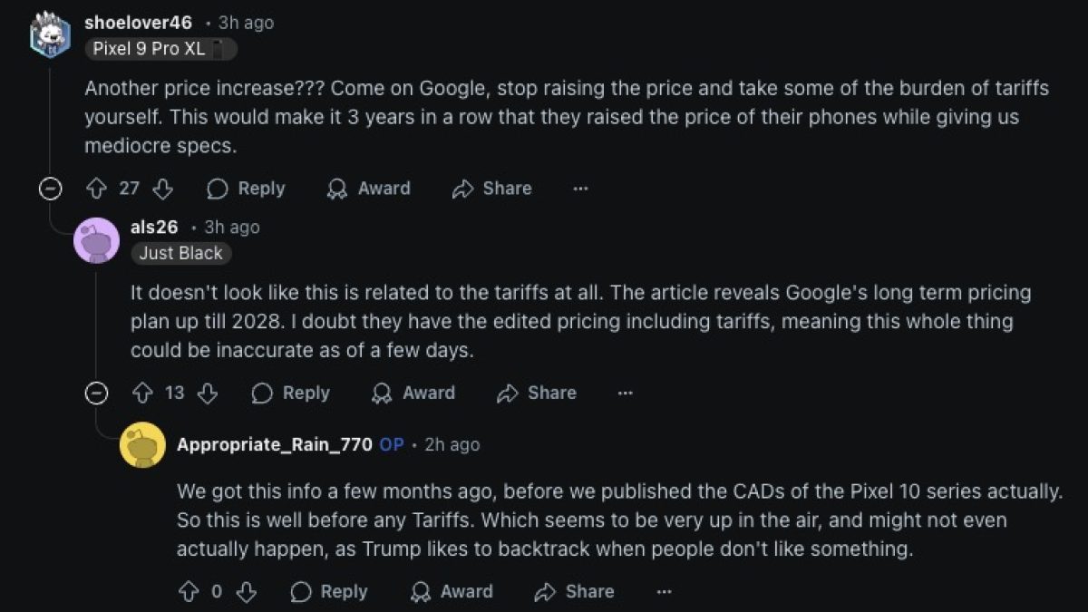Open shoelover46's avatar profile picture

[x=50, y=34]
